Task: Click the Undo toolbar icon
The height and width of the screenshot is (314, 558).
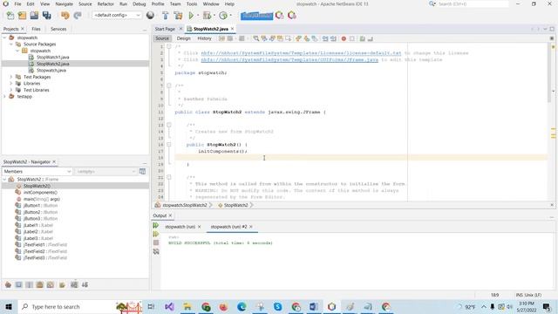Action: click(x=65, y=16)
